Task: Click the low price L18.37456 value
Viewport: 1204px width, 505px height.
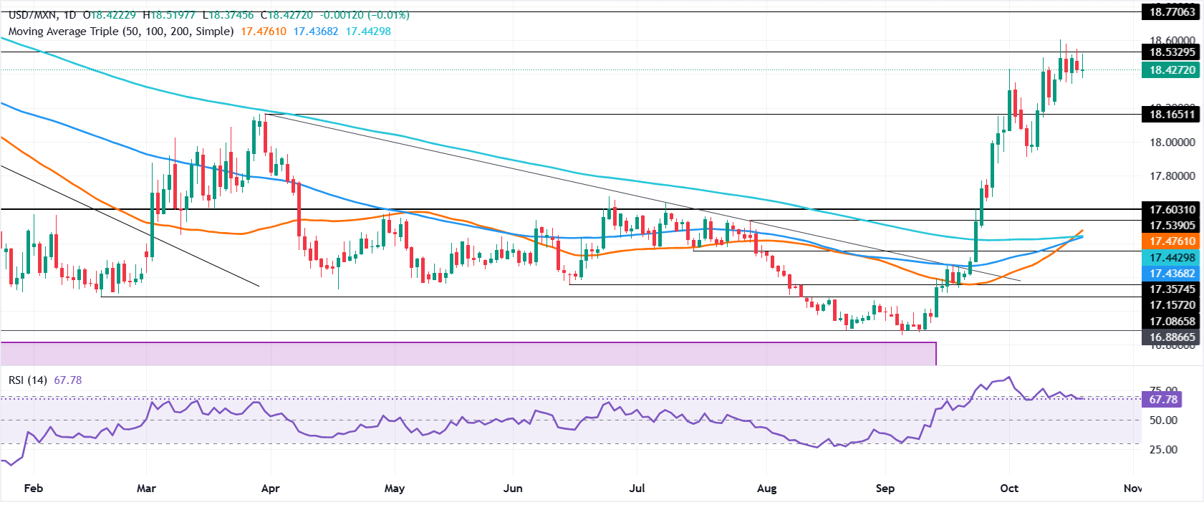Action: pos(228,15)
